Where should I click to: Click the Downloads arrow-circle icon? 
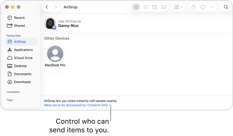(10, 82)
